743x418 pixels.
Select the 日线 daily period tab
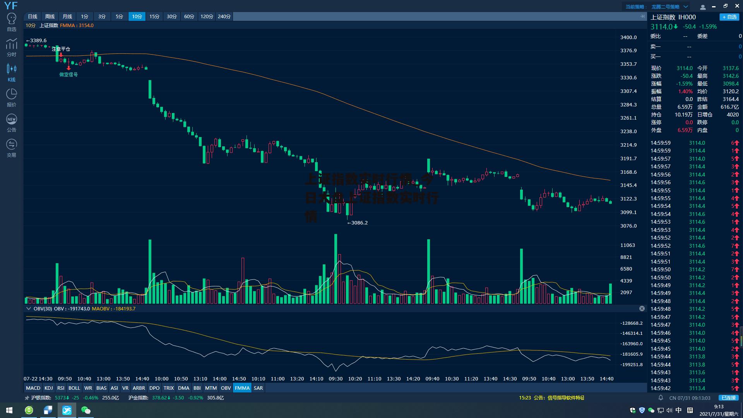[x=33, y=16]
